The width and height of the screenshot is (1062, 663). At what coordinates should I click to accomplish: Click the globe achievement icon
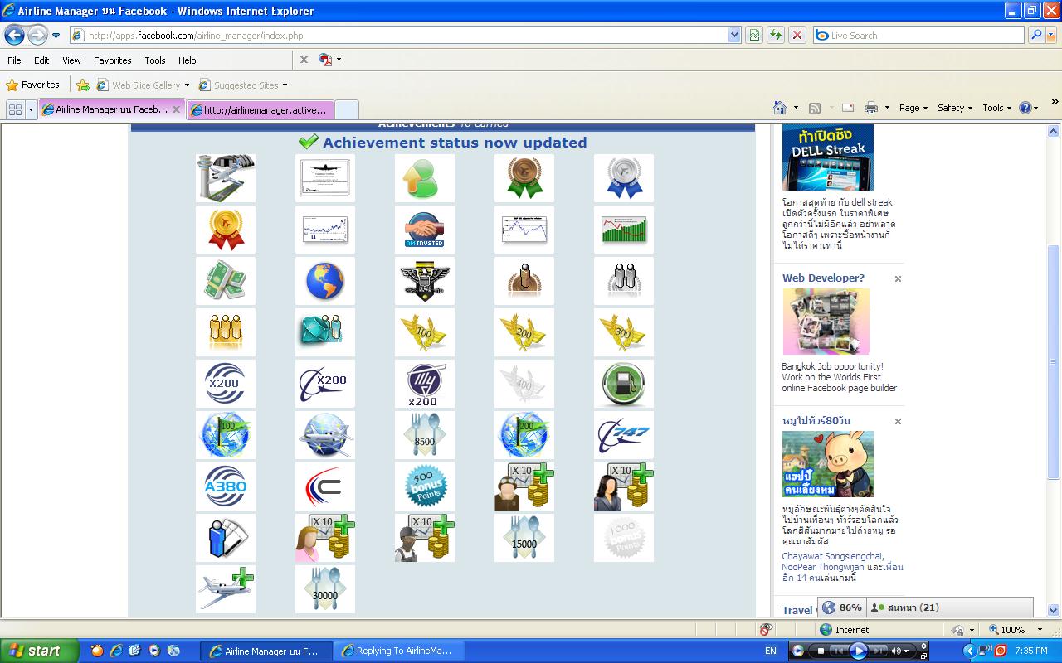coord(325,281)
